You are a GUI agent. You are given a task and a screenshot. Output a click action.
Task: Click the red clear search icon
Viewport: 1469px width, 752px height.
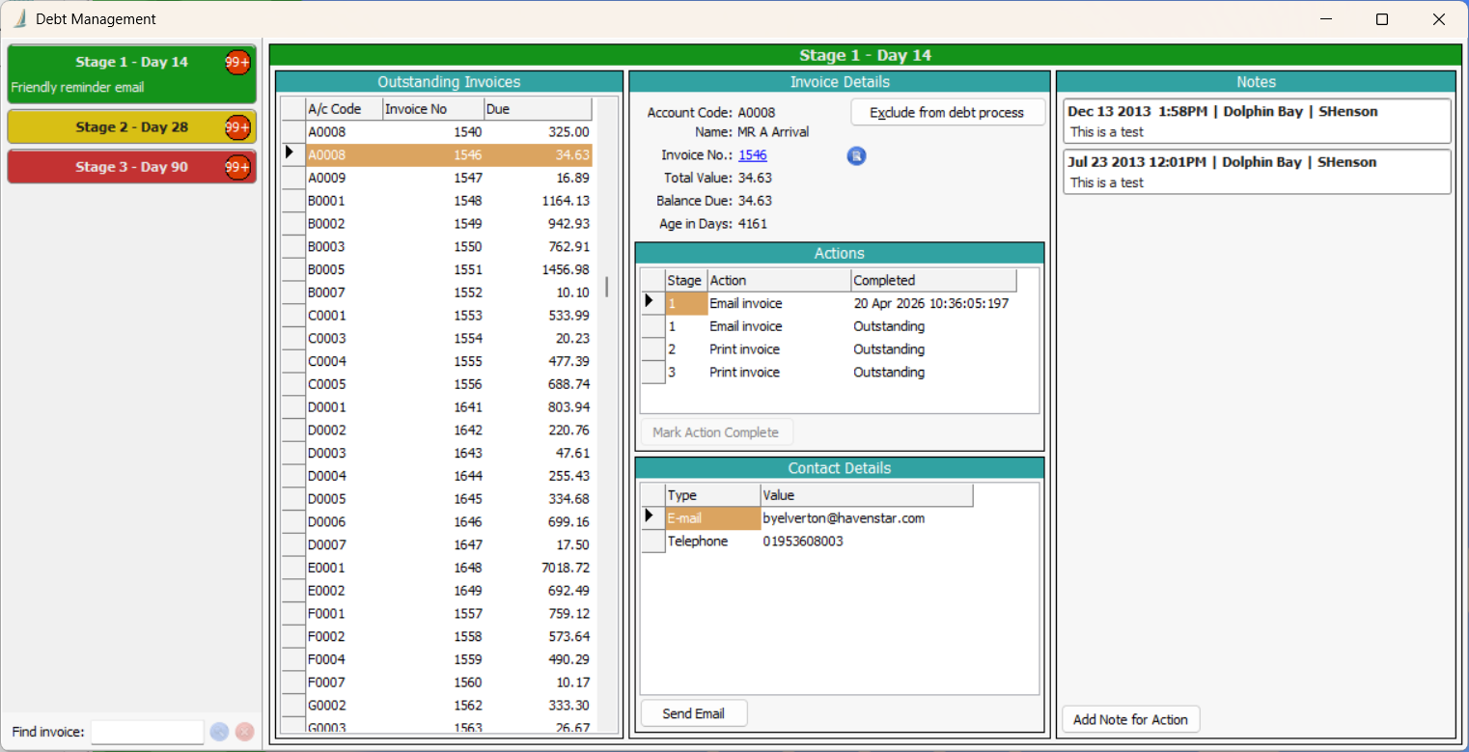tap(244, 732)
